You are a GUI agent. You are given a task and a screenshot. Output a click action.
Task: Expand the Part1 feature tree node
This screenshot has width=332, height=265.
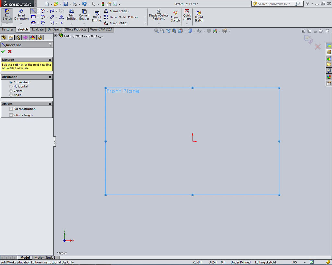[56, 36]
